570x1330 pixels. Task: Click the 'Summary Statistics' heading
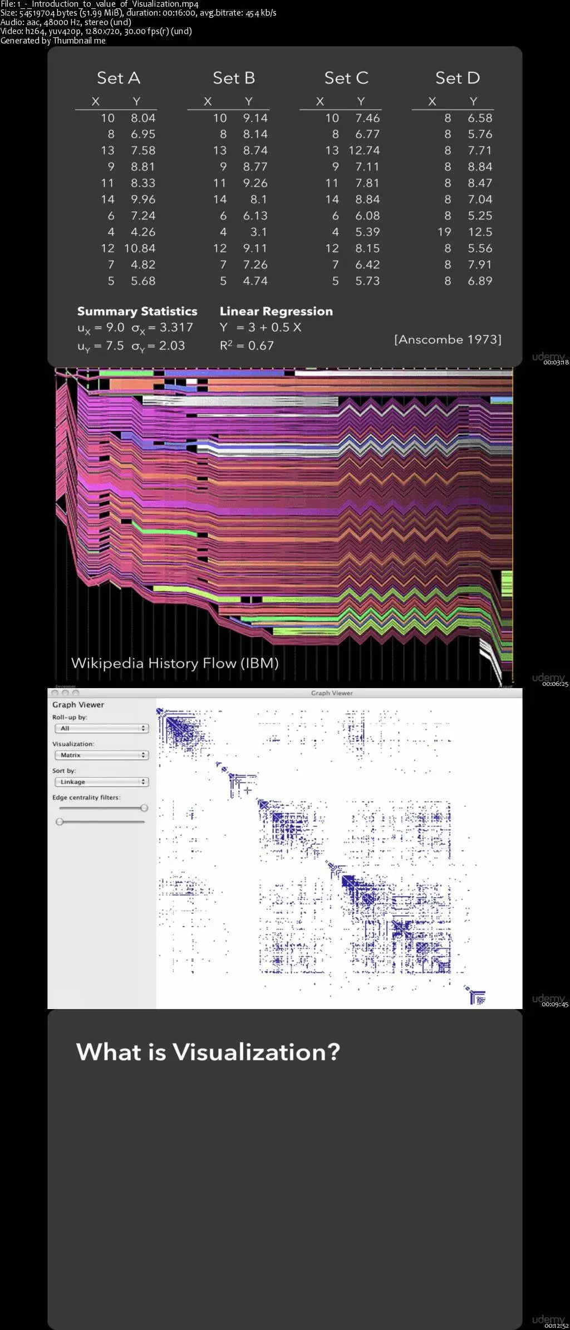[x=137, y=311]
